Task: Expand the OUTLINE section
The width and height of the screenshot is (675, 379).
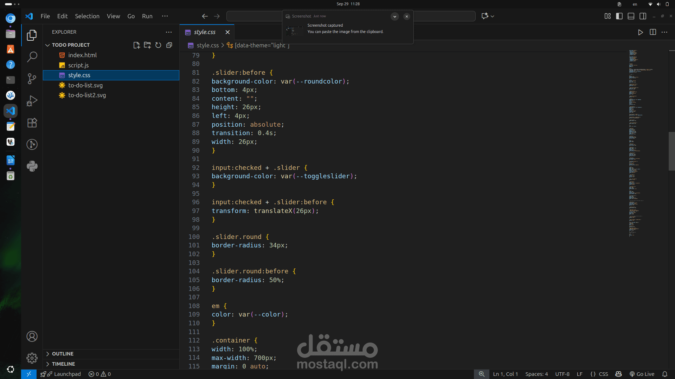Action: pyautogui.click(x=63, y=354)
